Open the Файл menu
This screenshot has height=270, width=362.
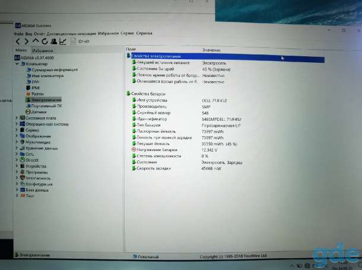coord(19,34)
